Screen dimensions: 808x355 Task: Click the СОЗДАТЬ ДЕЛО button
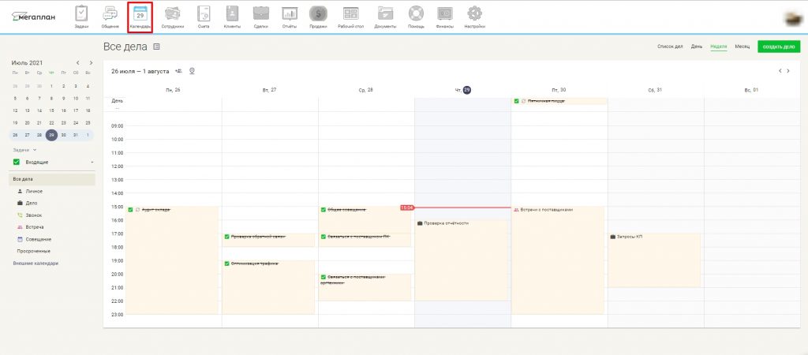click(779, 47)
